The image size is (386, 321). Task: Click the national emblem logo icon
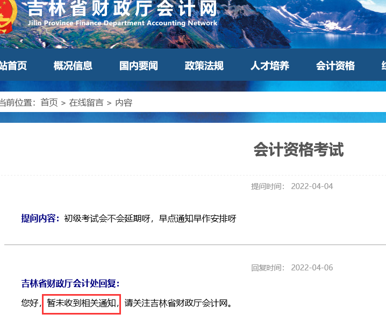(x=8, y=16)
